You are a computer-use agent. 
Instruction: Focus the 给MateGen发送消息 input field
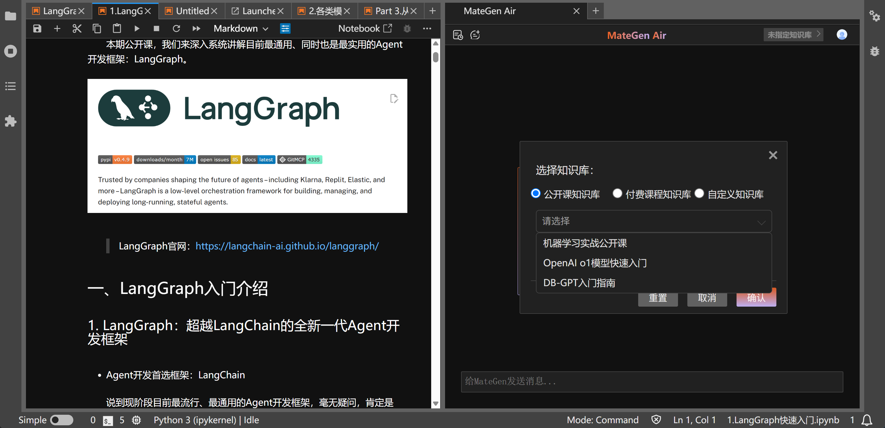click(652, 382)
